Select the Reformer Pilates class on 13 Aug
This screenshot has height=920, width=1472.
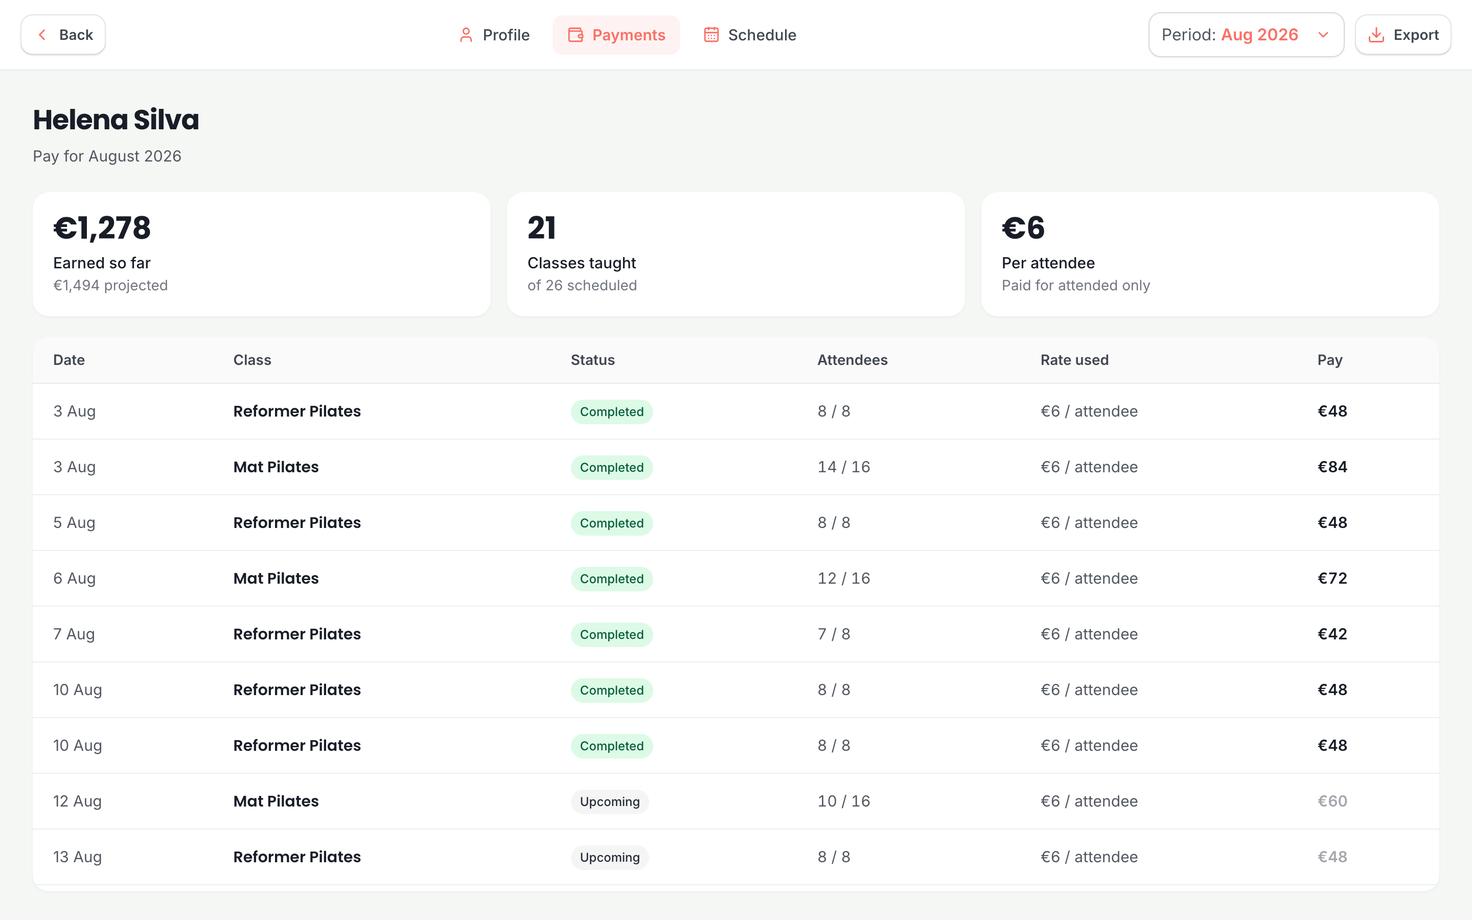[297, 857]
